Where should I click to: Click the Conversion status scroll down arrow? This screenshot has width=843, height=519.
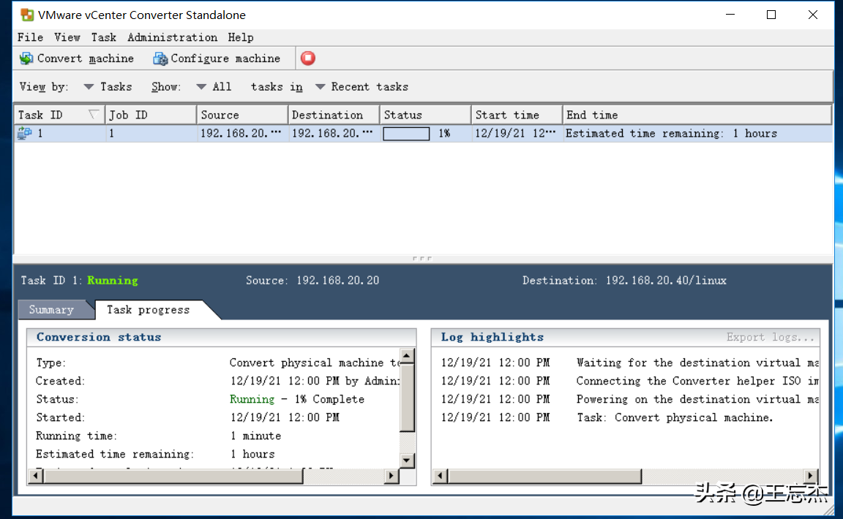[x=407, y=460]
